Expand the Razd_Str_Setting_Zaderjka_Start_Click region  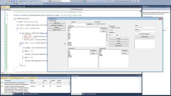tap(7, 15)
